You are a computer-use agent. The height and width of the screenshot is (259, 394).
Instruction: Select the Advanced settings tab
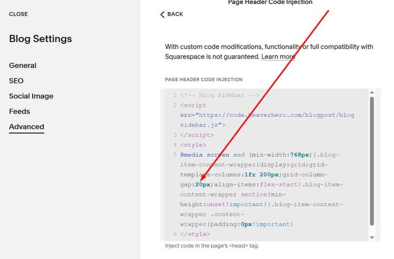pyautogui.click(x=26, y=127)
